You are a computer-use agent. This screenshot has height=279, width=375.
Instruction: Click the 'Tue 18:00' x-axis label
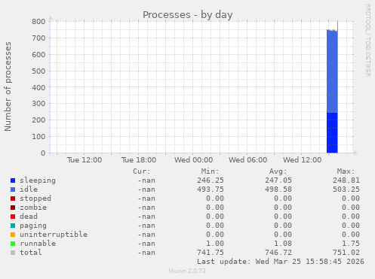click(x=139, y=160)
